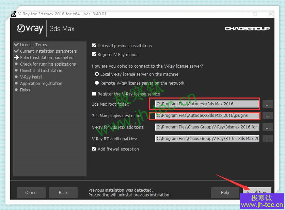Select the Select installation parameters step
Image resolution: width=285 pixels, height=210 pixels.
coord(47,57)
